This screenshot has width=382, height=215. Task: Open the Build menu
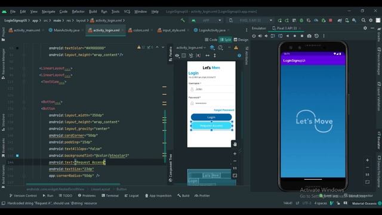click(93, 11)
